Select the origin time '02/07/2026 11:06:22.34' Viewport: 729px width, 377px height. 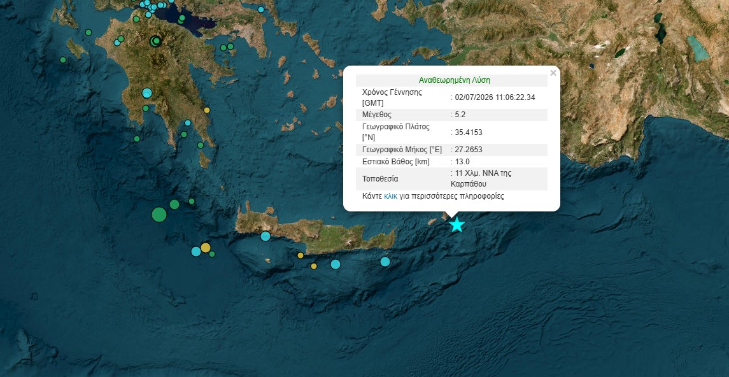click(x=495, y=97)
